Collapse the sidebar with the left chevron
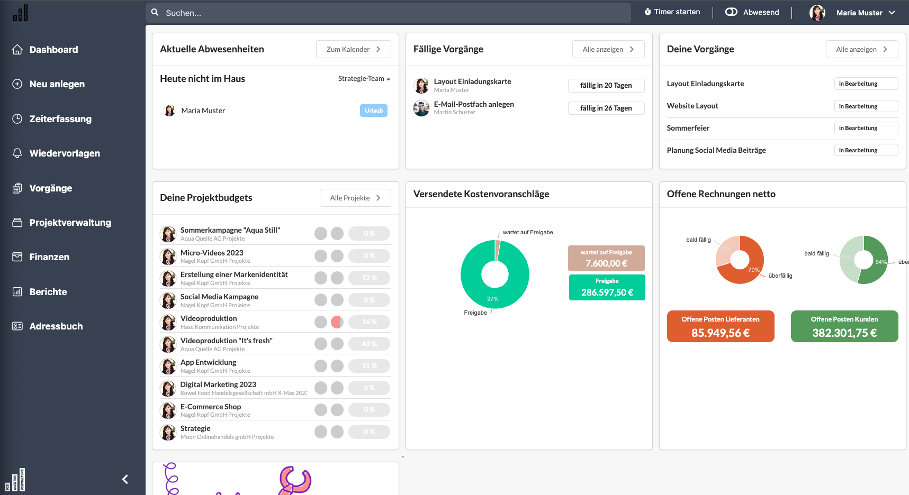Image resolution: width=909 pixels, height=495 pixels. pyautogui.click(x=125, y=479)
